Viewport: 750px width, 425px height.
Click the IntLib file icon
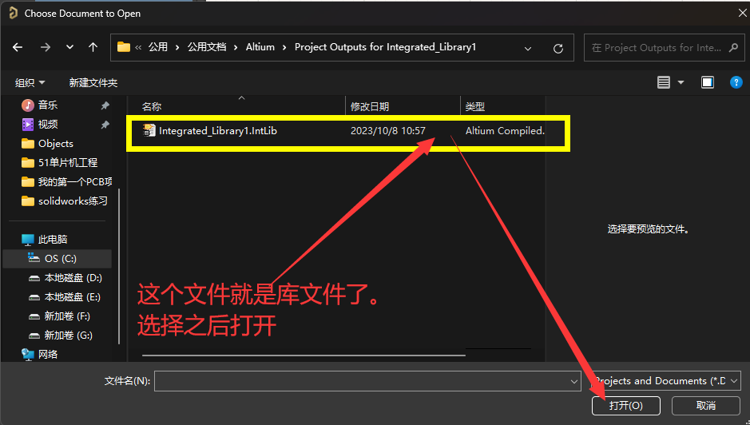[x=149, y=131]
